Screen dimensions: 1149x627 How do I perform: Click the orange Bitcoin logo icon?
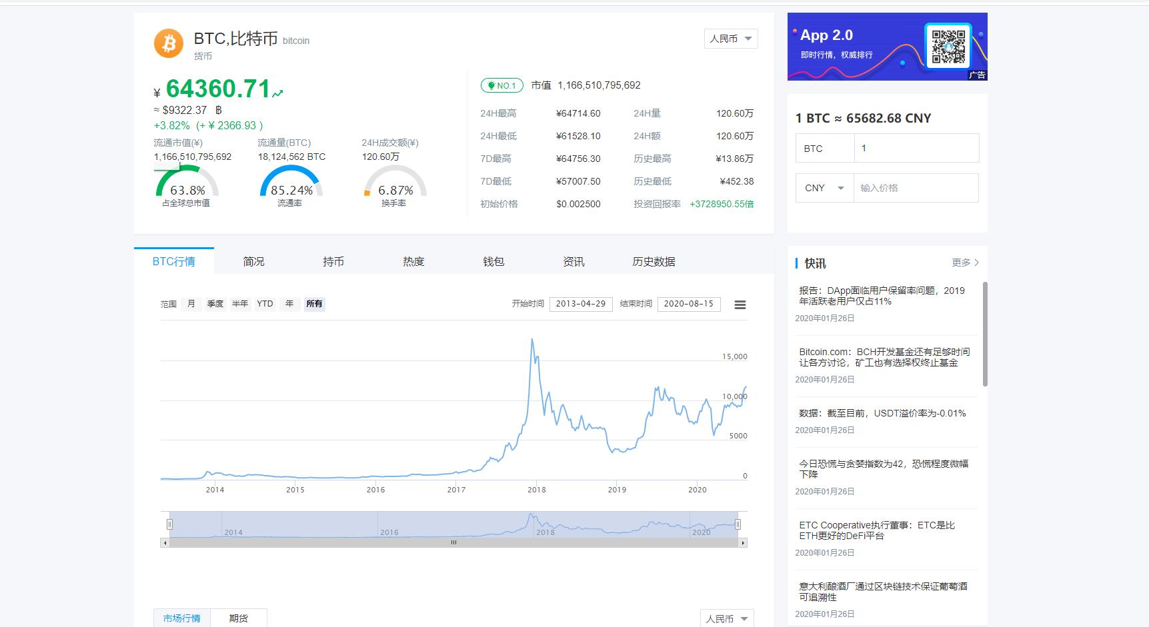[x=169, y=43]
